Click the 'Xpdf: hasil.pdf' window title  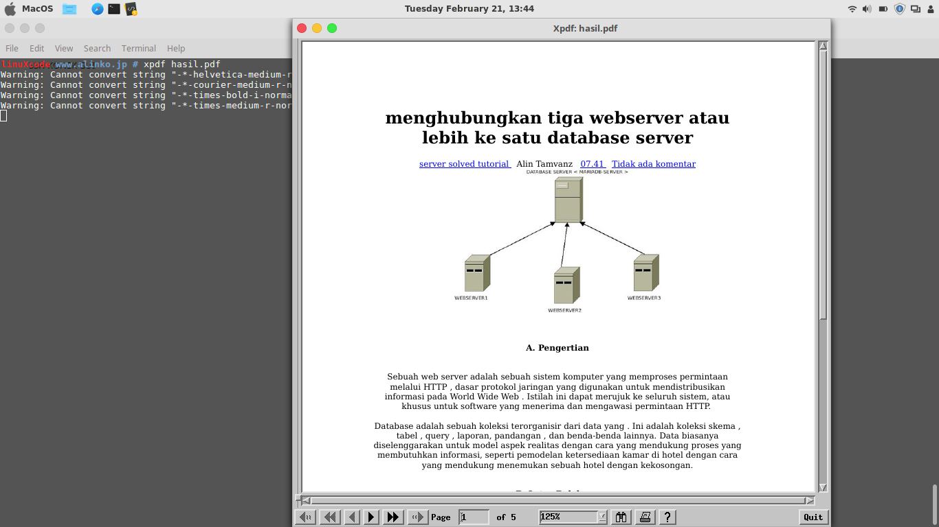tap(585, 28)
